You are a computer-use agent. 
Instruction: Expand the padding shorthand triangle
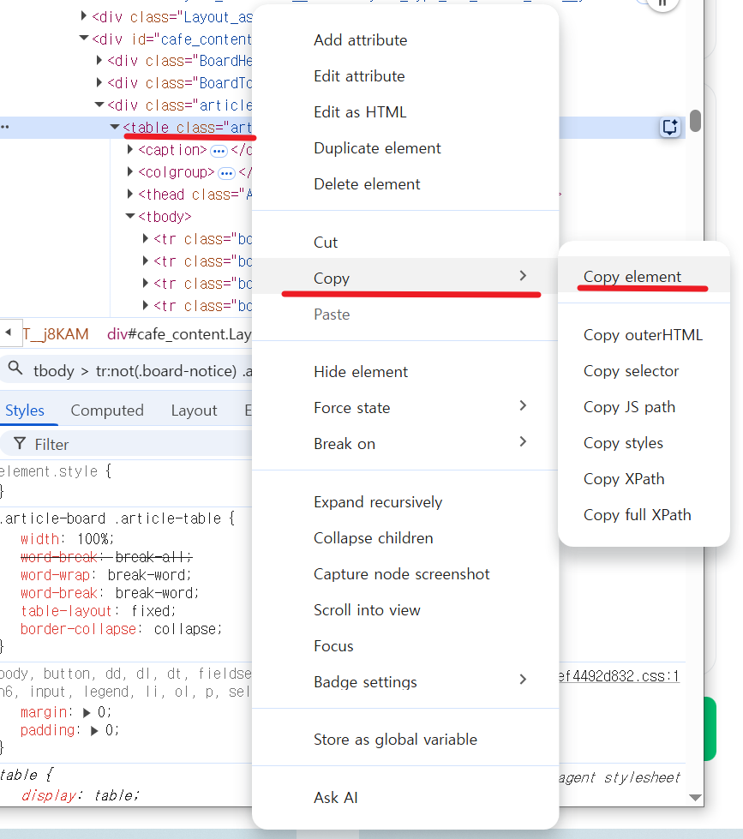click(94, 730)
